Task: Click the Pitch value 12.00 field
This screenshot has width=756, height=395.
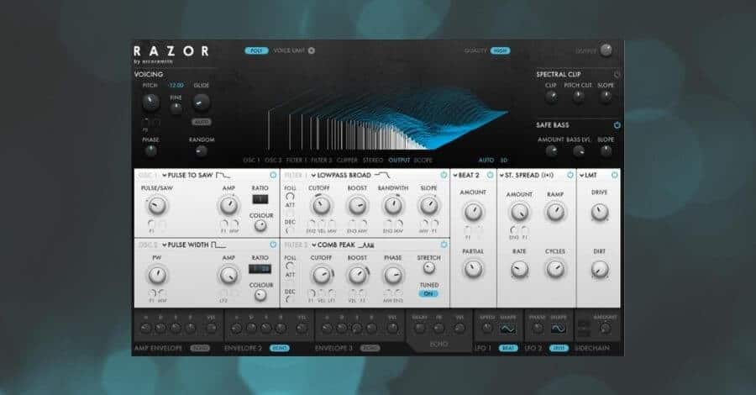Action: coord(176,86)
